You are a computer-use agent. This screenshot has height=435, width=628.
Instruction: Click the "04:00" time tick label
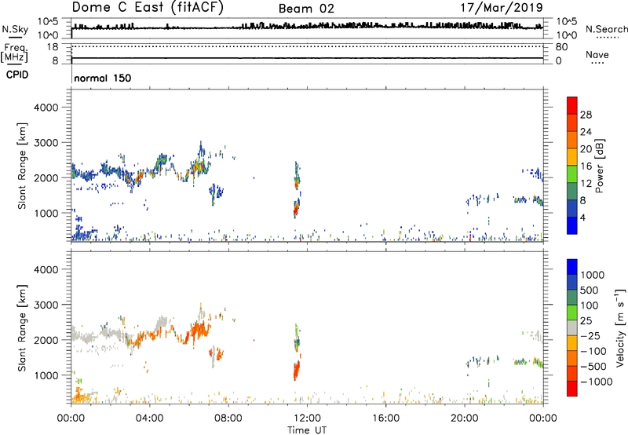tap(149, 419)
